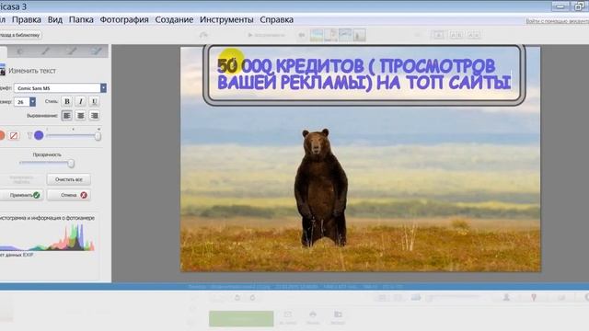Go to previous photo with left arrow

point(301,35)
